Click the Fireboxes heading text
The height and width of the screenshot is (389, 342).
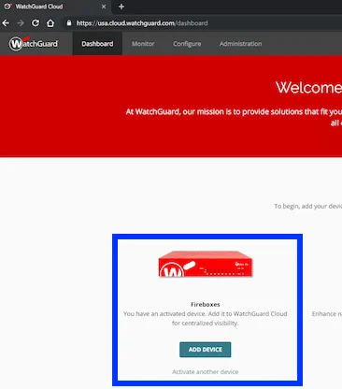point(206,305)
